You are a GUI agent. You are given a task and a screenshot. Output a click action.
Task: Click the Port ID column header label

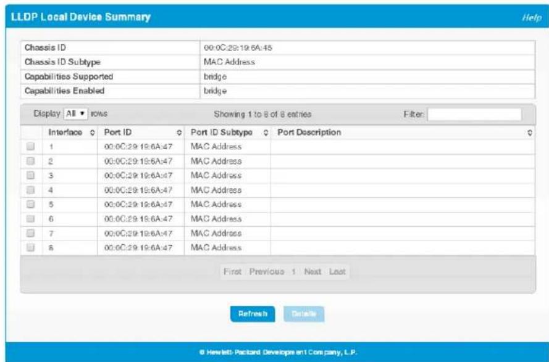117,133
